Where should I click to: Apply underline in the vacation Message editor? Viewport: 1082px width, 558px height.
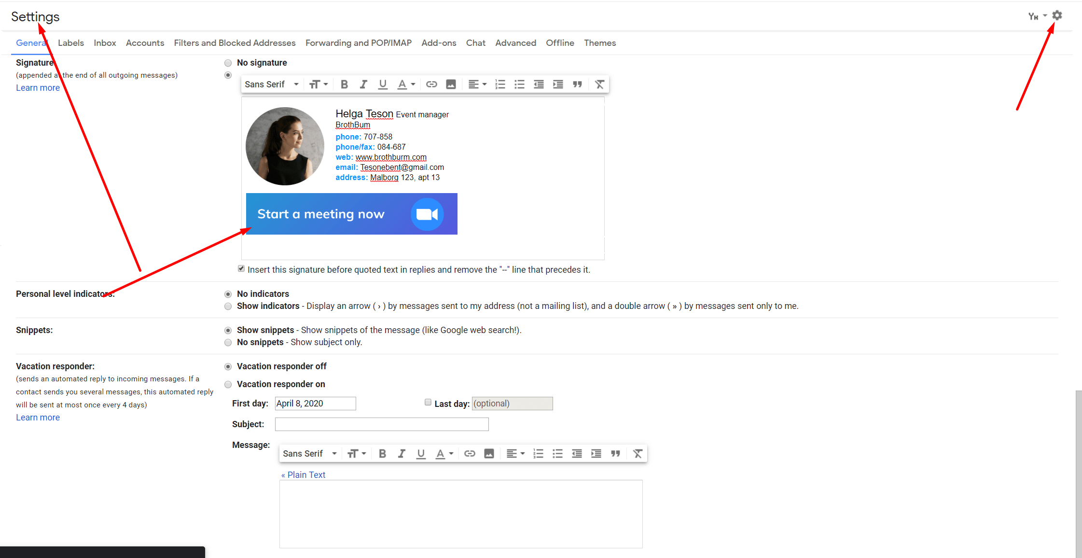[420, 453]
